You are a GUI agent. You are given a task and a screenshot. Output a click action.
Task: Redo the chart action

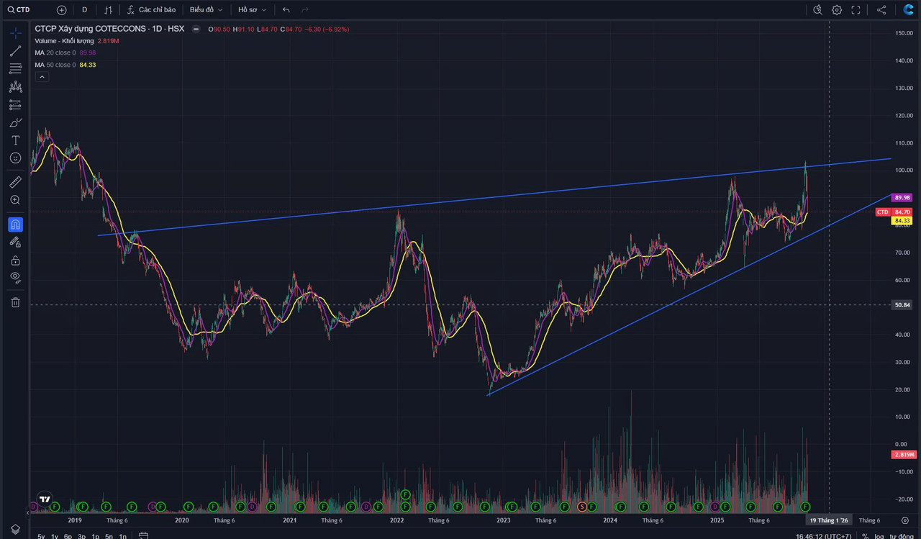[x=305, y=10]
